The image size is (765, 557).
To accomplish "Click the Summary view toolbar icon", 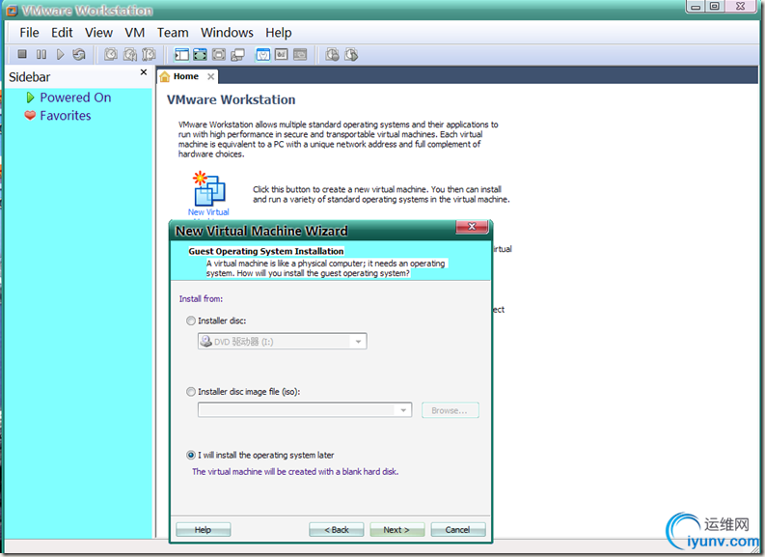I will point(263,54).
